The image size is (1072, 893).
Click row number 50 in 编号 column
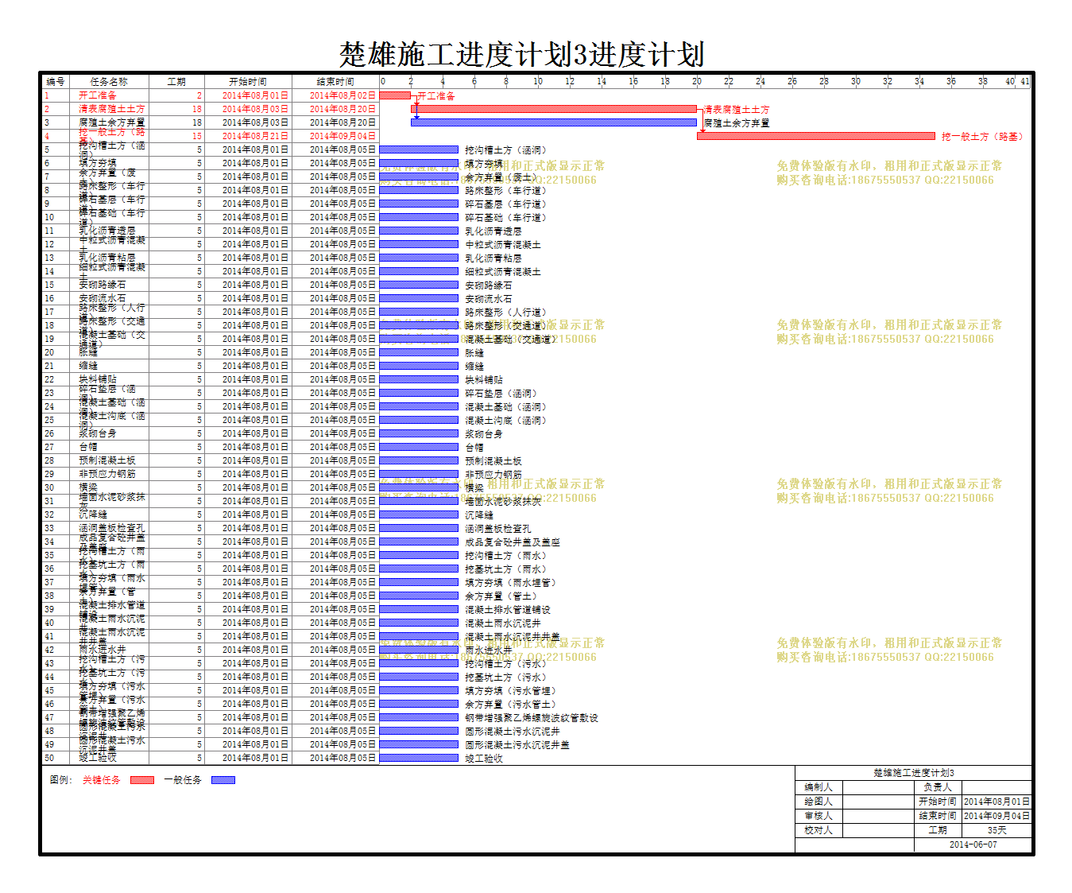[x=49, y=758]
